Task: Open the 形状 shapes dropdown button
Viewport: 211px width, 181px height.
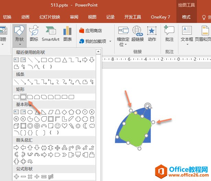Action: [20, 35]
